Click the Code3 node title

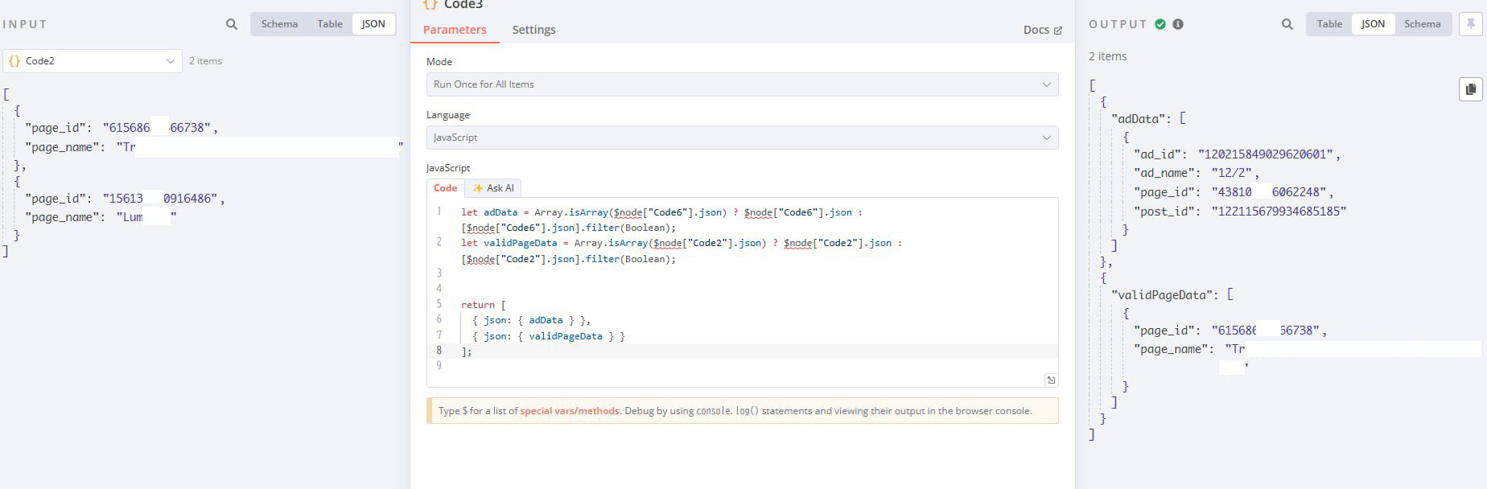[463, 5]
